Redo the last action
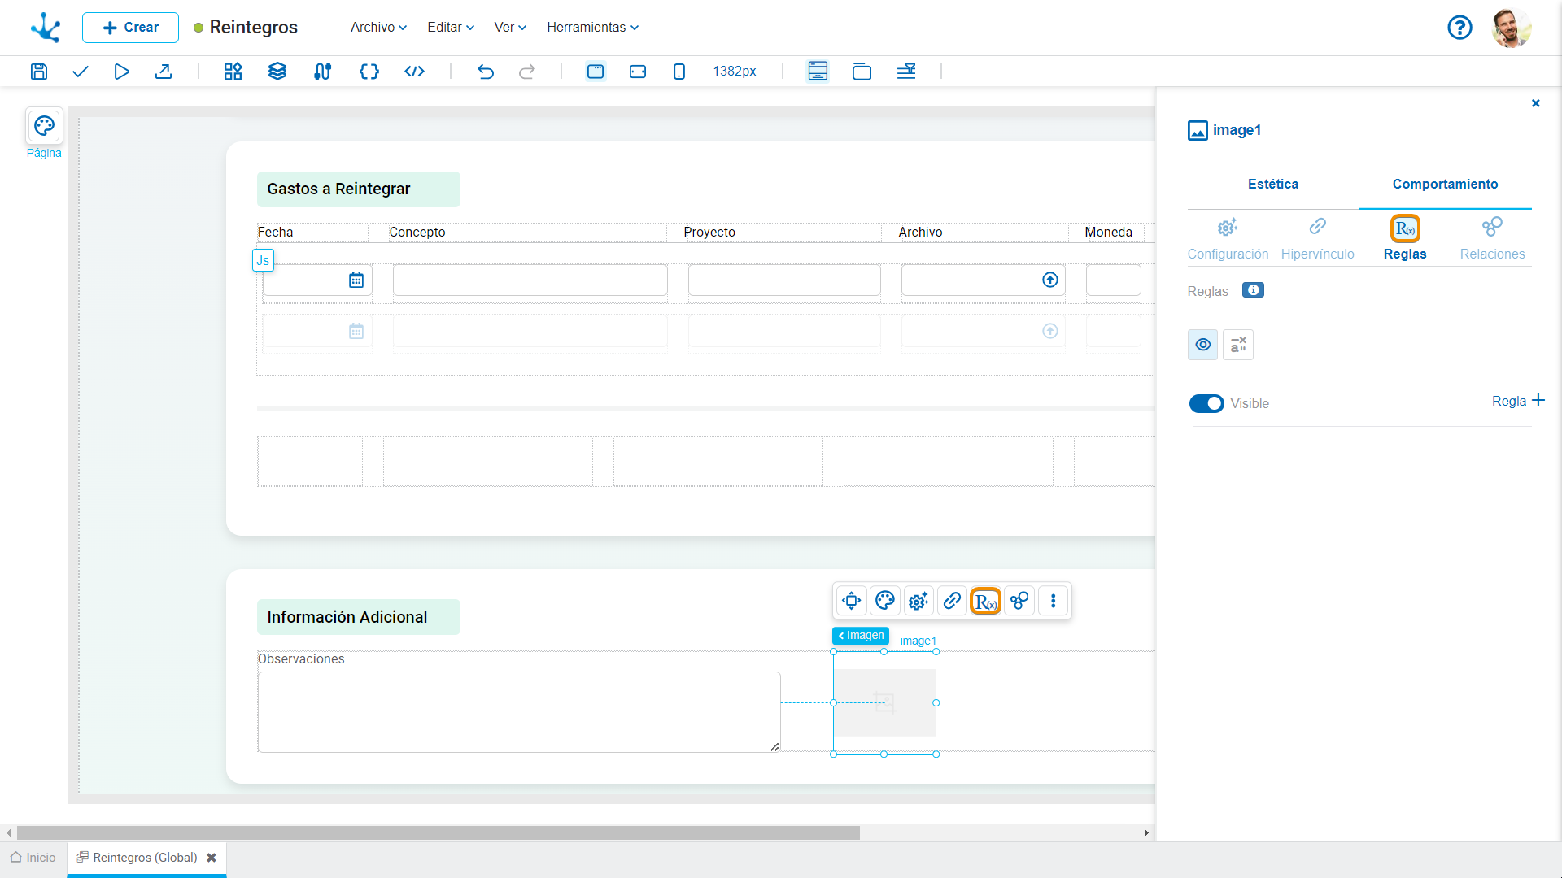Viewport: 1562px width, 878px height. [x=527, y=72]
